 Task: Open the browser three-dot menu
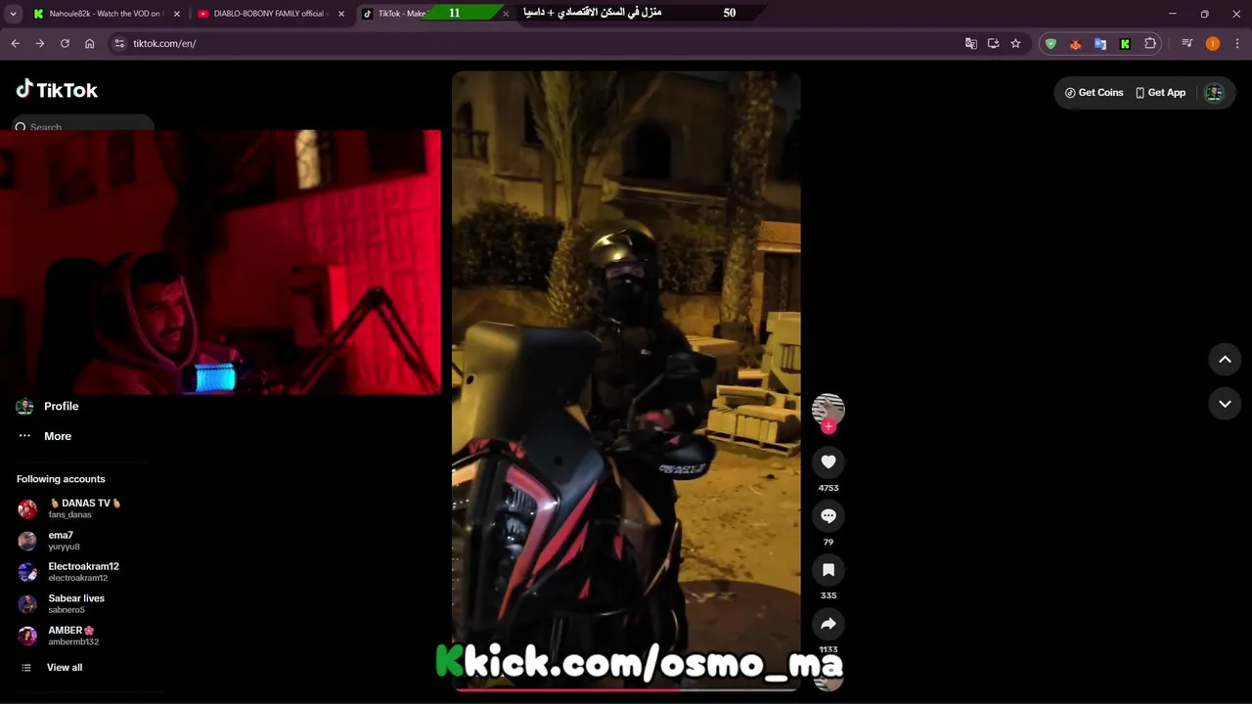click(1237, 43)
